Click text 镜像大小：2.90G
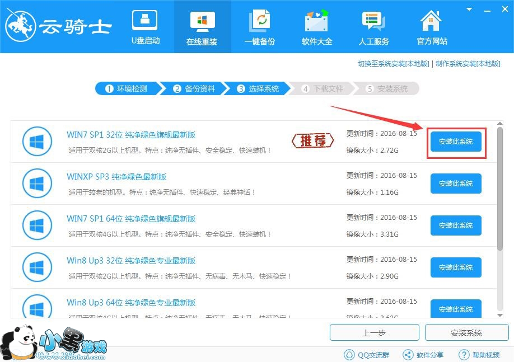Image resolution: width=514 pixels, height=362 pixels. click(372, 276)
